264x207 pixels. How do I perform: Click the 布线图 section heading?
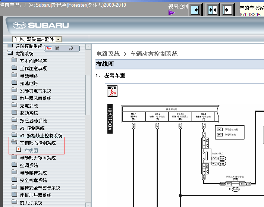point(105,64)
